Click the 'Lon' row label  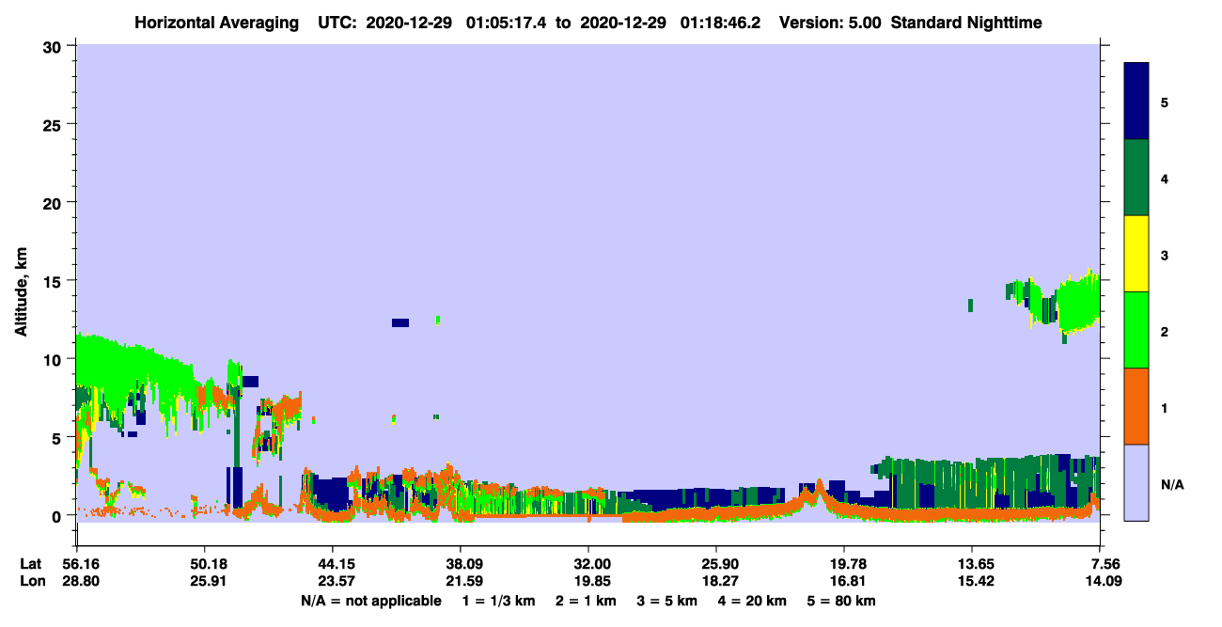(x=31, y=581)
